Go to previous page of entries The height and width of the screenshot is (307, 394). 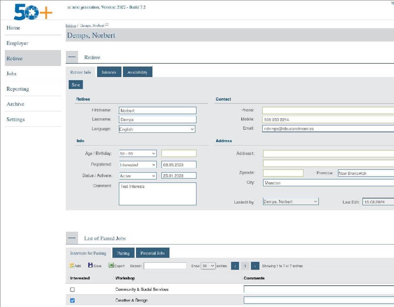235,266
